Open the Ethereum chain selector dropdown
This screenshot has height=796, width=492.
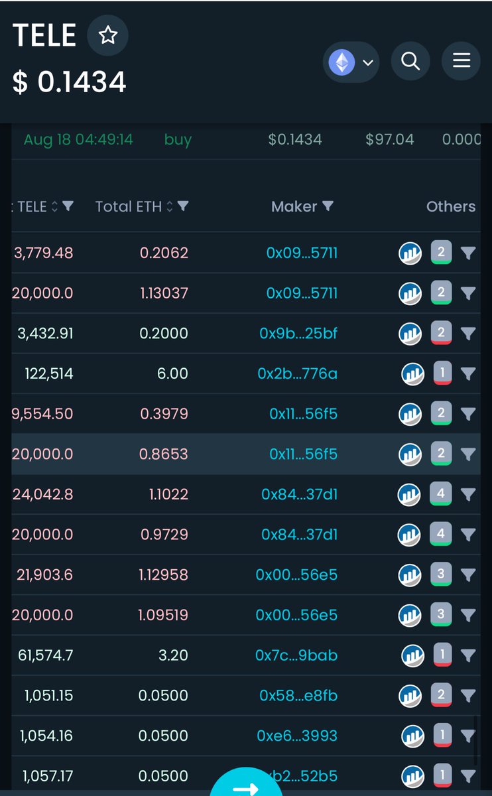351,62
